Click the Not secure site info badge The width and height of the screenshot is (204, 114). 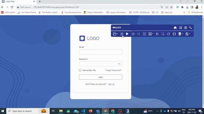click(x=24, y=7)
